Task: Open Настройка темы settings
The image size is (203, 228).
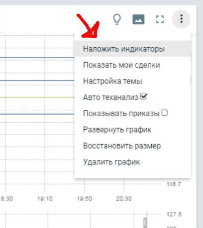Action: click(132, 81)
